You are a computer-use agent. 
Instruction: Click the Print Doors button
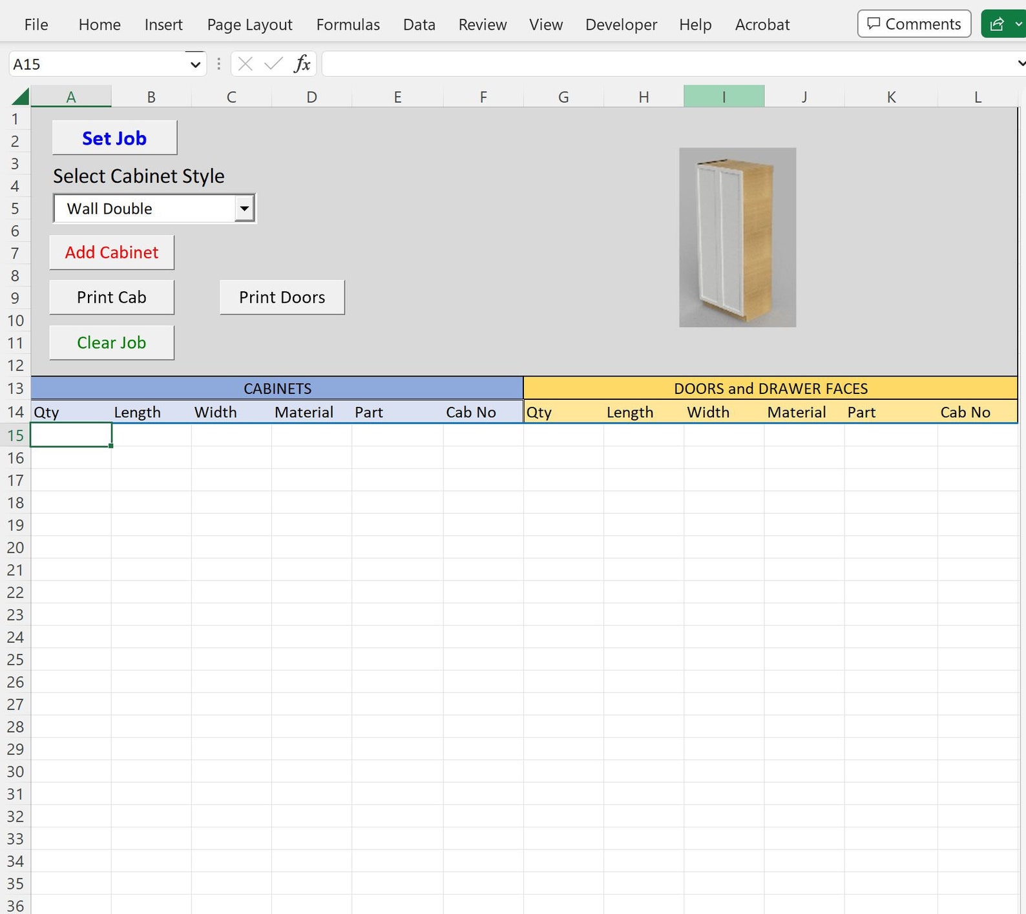click(x=282, y=297)
